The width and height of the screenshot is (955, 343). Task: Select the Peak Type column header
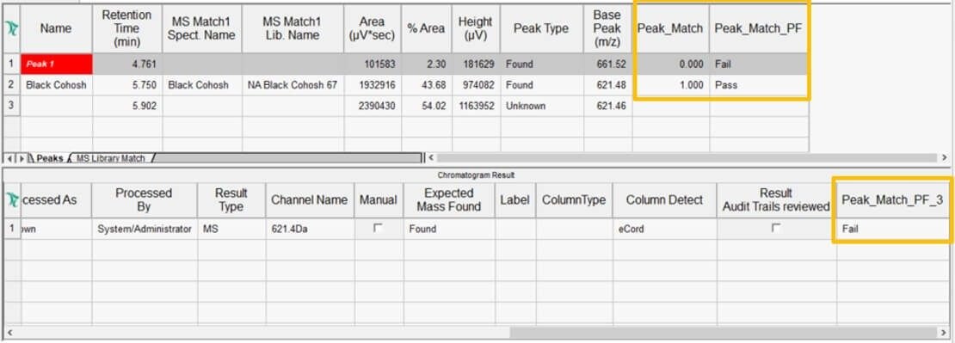pos(541,28)
